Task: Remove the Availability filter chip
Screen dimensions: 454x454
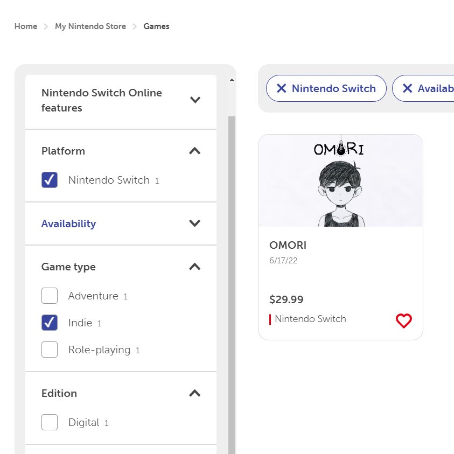Action: (423, 88)
